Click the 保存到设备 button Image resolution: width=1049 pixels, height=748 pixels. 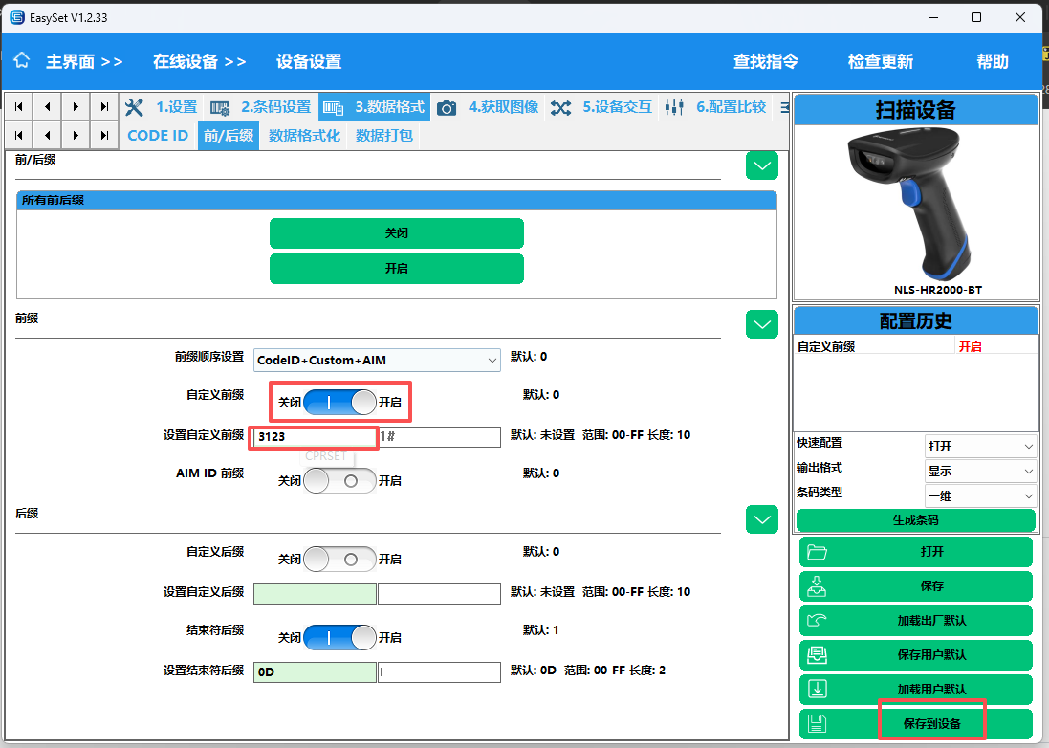[931, 724]
